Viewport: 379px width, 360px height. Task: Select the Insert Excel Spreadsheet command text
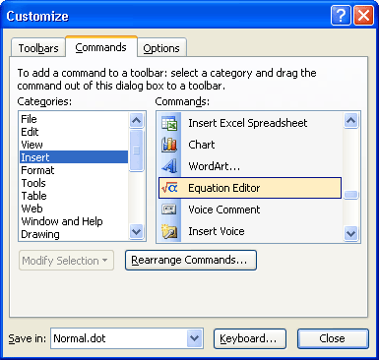[248, 123]
